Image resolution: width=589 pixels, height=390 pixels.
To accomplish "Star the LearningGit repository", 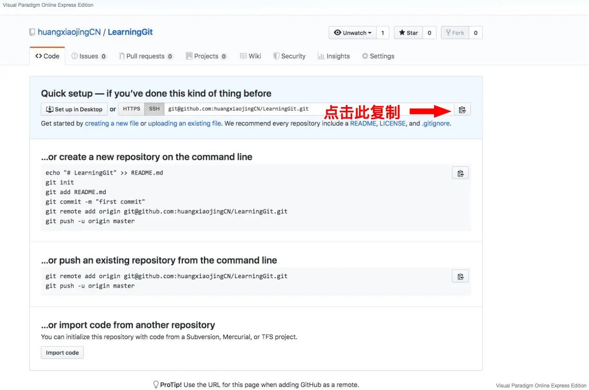I will click(x=409, y=33).
